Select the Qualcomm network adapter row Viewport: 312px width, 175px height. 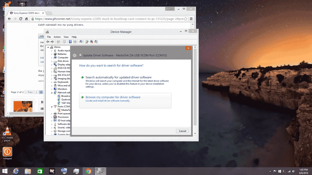(x=64, y=100)
